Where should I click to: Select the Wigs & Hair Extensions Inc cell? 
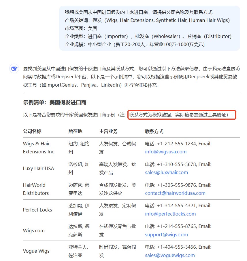pyautogui.click(x=39, y=148)
